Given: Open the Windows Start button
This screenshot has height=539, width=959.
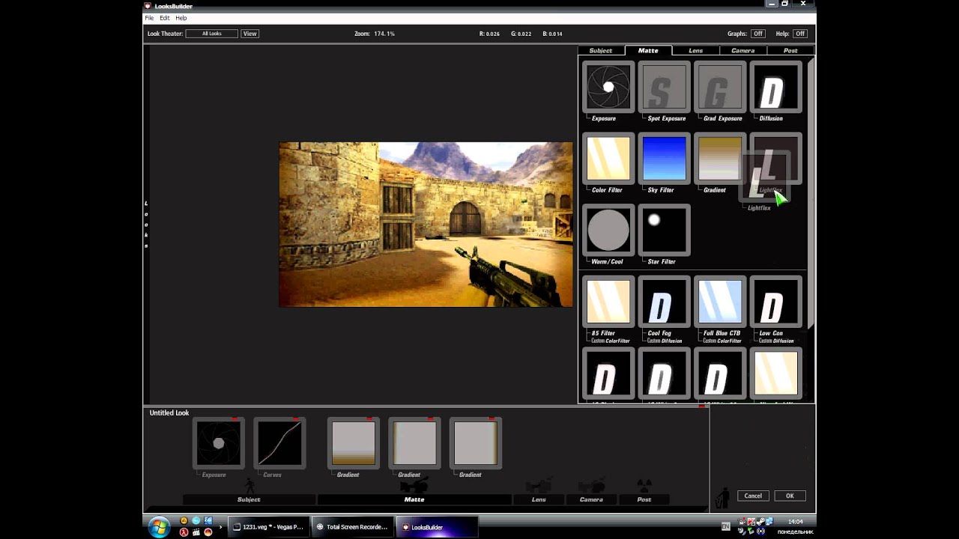Looking at the screenshot, I should pyautogui.click(x=159, y=527).
